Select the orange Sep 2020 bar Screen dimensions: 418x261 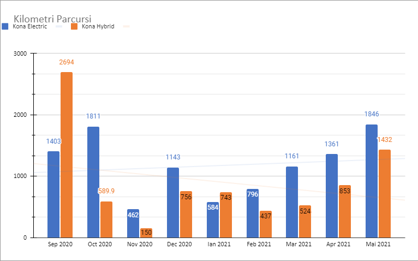[x=67, y=155]
